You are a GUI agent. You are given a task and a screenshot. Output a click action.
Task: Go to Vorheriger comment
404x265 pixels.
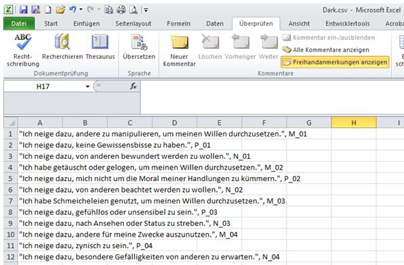[240, 47]
